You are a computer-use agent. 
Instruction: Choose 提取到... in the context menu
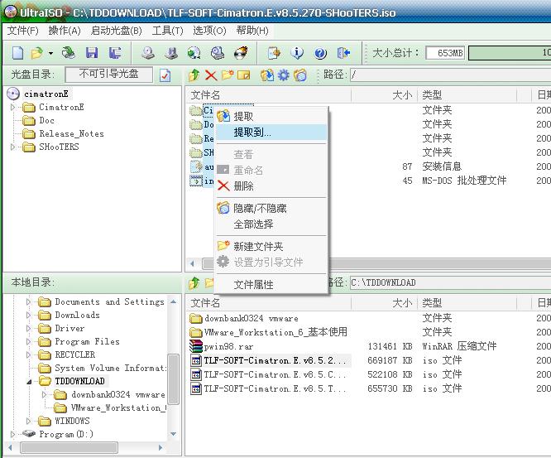pyautogui.click(x=271, y=133)
